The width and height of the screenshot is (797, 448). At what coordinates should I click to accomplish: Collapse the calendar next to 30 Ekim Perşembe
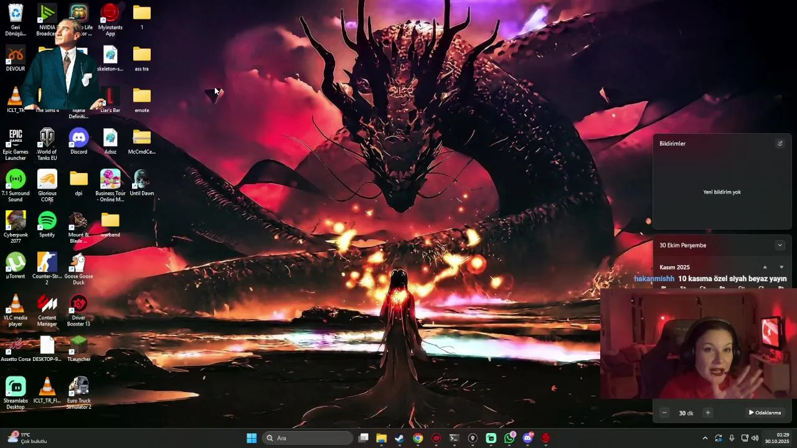(780, 245)
